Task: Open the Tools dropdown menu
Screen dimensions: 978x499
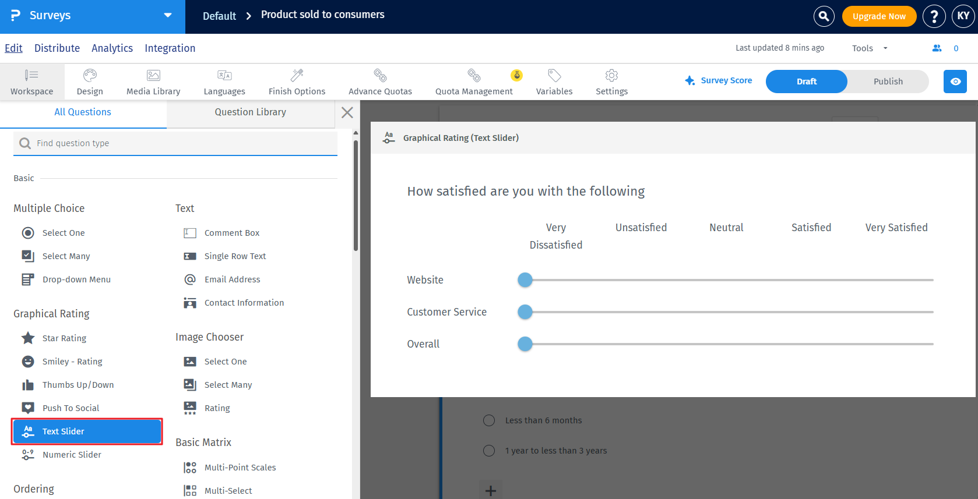Action: click(870, 48)
